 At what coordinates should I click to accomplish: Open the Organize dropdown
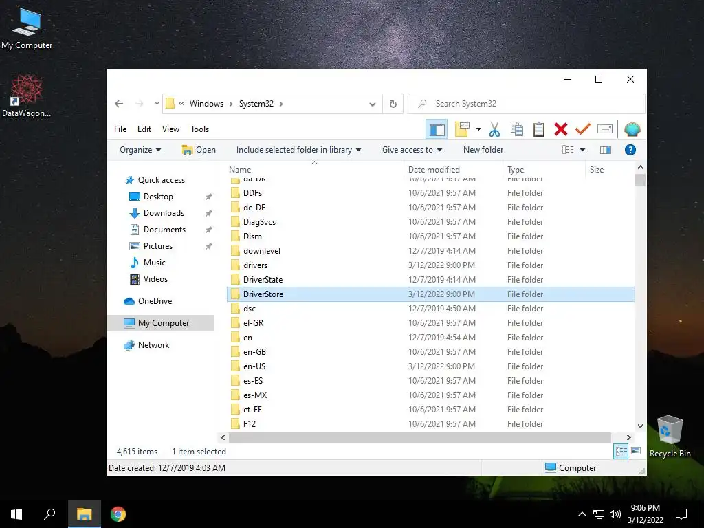click(140, 150)
